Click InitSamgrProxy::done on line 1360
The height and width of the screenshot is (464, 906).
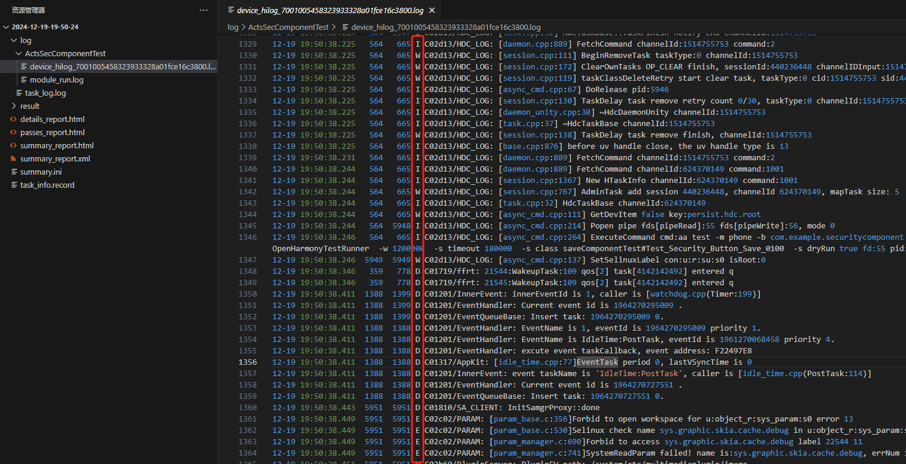(553, 408)
